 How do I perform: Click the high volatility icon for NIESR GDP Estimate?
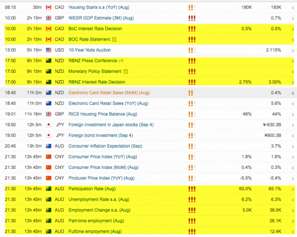(192, 18)
